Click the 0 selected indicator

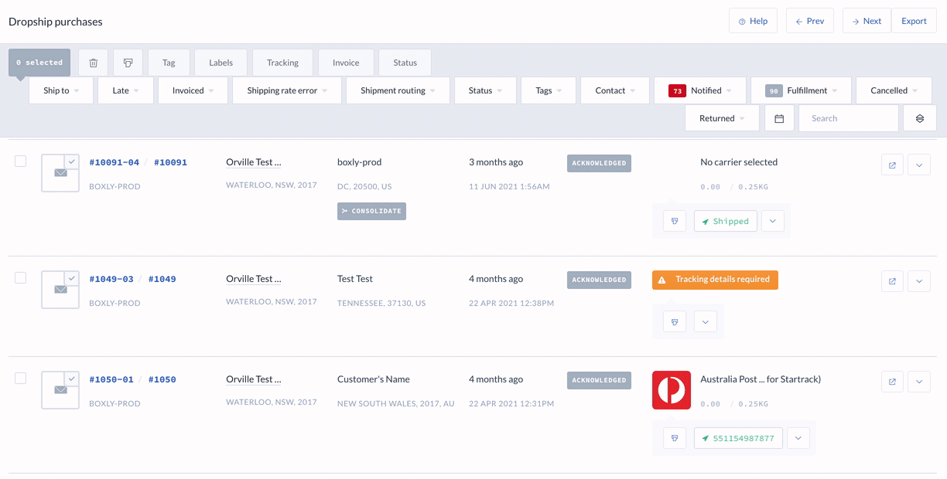pyautogui.click(x=39, y=63)
